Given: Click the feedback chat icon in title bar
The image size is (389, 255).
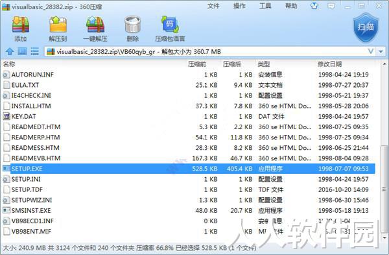Looking at the screenshot, I should click(x=331, y=6).
